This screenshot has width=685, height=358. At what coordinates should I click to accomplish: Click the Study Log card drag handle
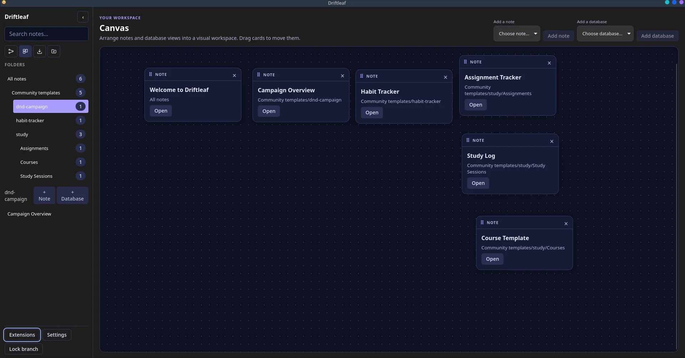coord(468,140)
